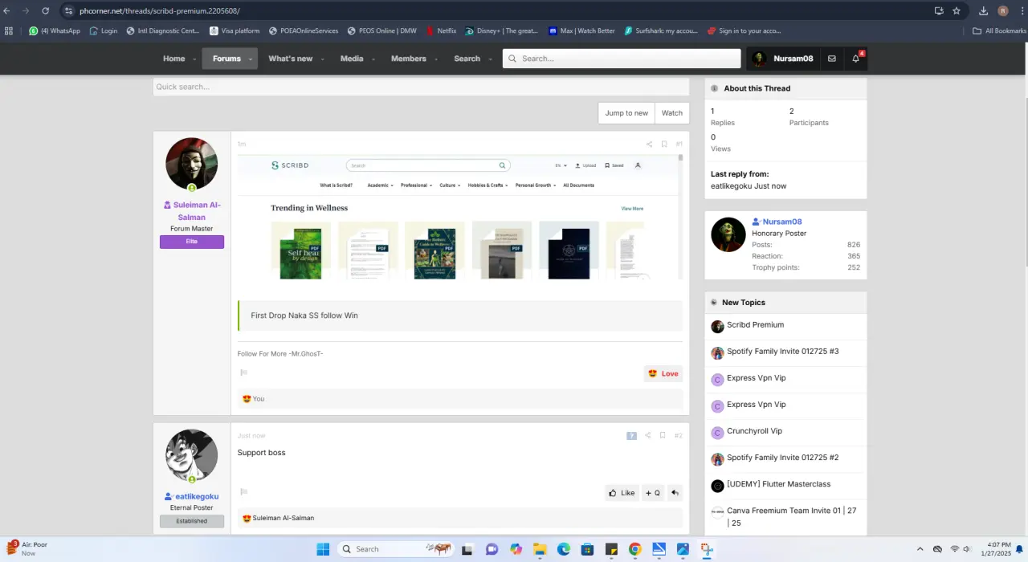
Task: Click the question mark badge on post #2
Action: pyautogui.click(x=631, y=435)
